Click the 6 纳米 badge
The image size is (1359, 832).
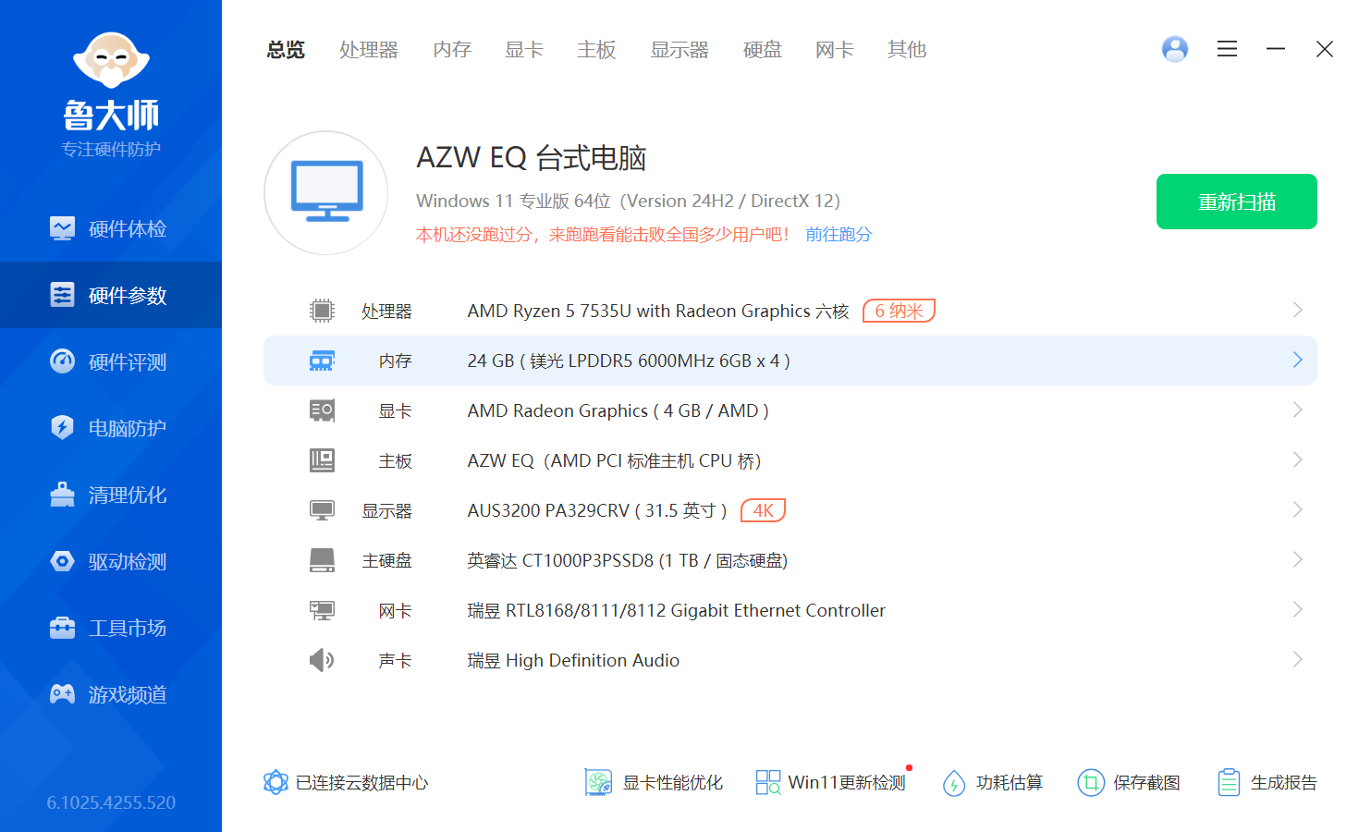899,311
